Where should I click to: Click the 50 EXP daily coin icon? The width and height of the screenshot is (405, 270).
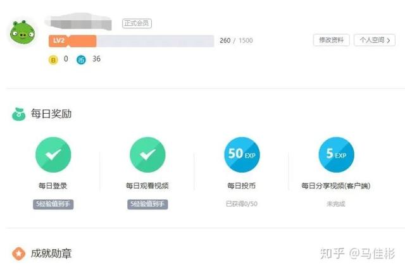click(x=242, y=155)
